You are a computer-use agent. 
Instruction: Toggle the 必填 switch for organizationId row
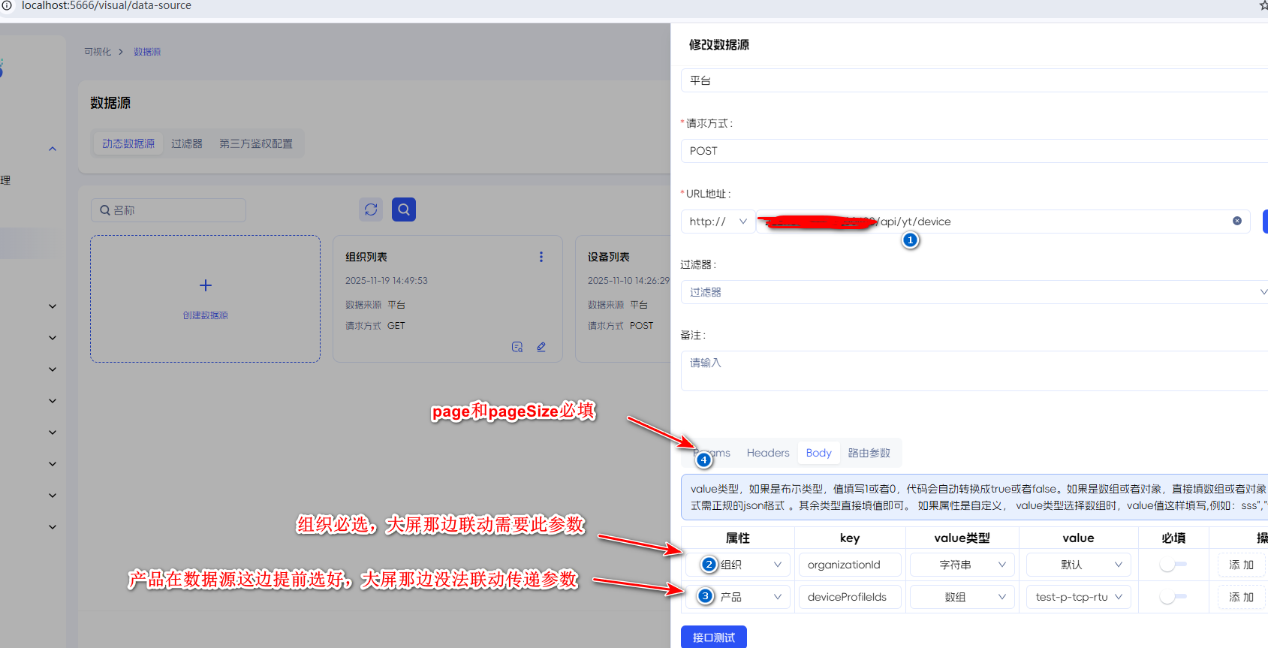tap(1173, 565)
